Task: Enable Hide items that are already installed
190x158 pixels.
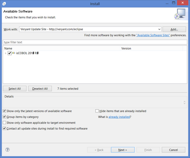Action: pos(97,111)
